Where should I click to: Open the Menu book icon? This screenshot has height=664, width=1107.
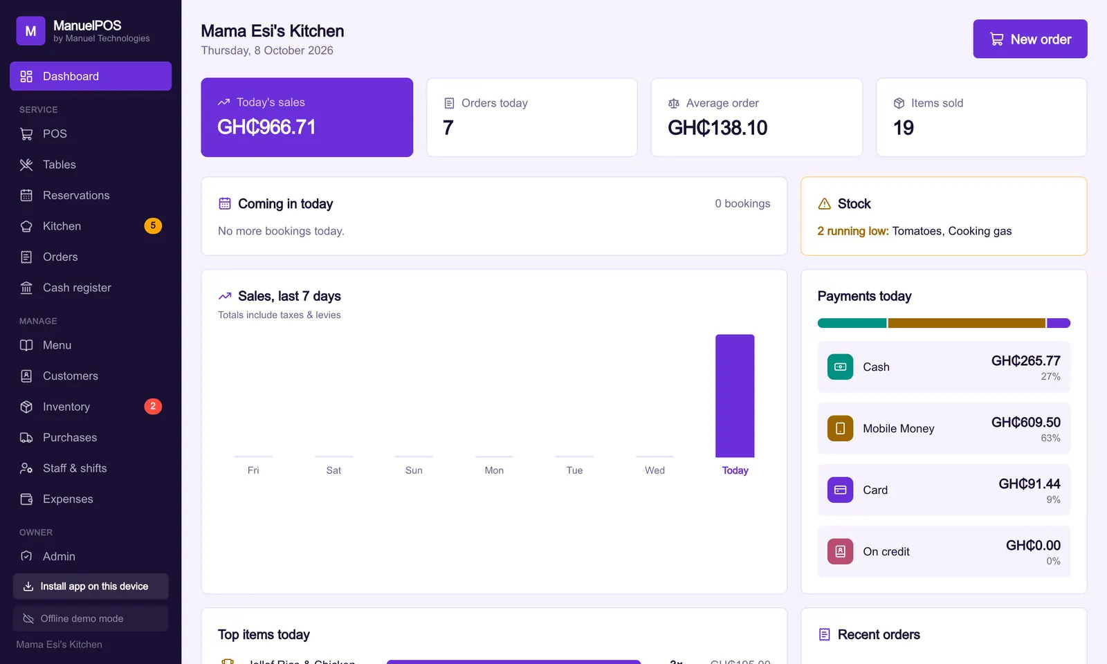click(x=26, y=345)
